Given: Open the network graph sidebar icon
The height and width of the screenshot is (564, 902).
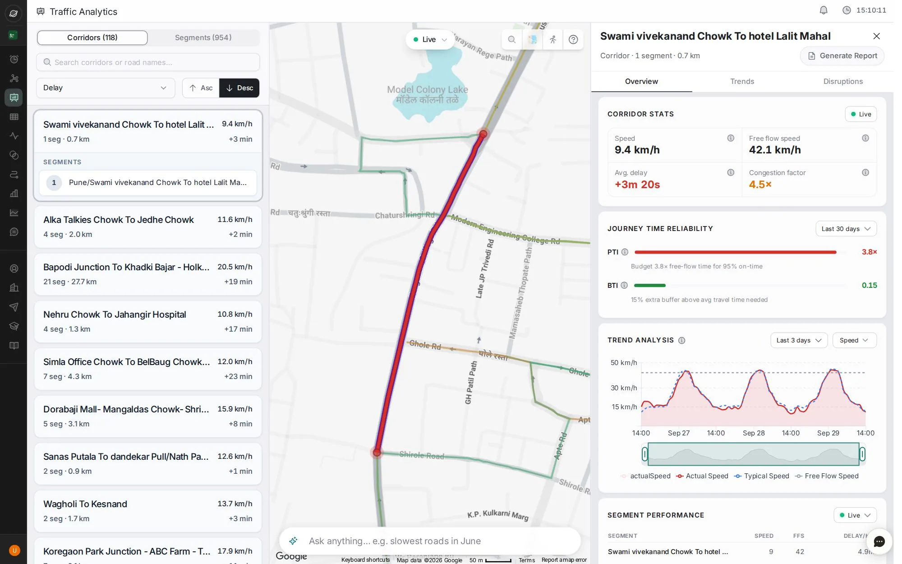Looking at the screenshot, I should pyautogui.click(x=14, y=78).
